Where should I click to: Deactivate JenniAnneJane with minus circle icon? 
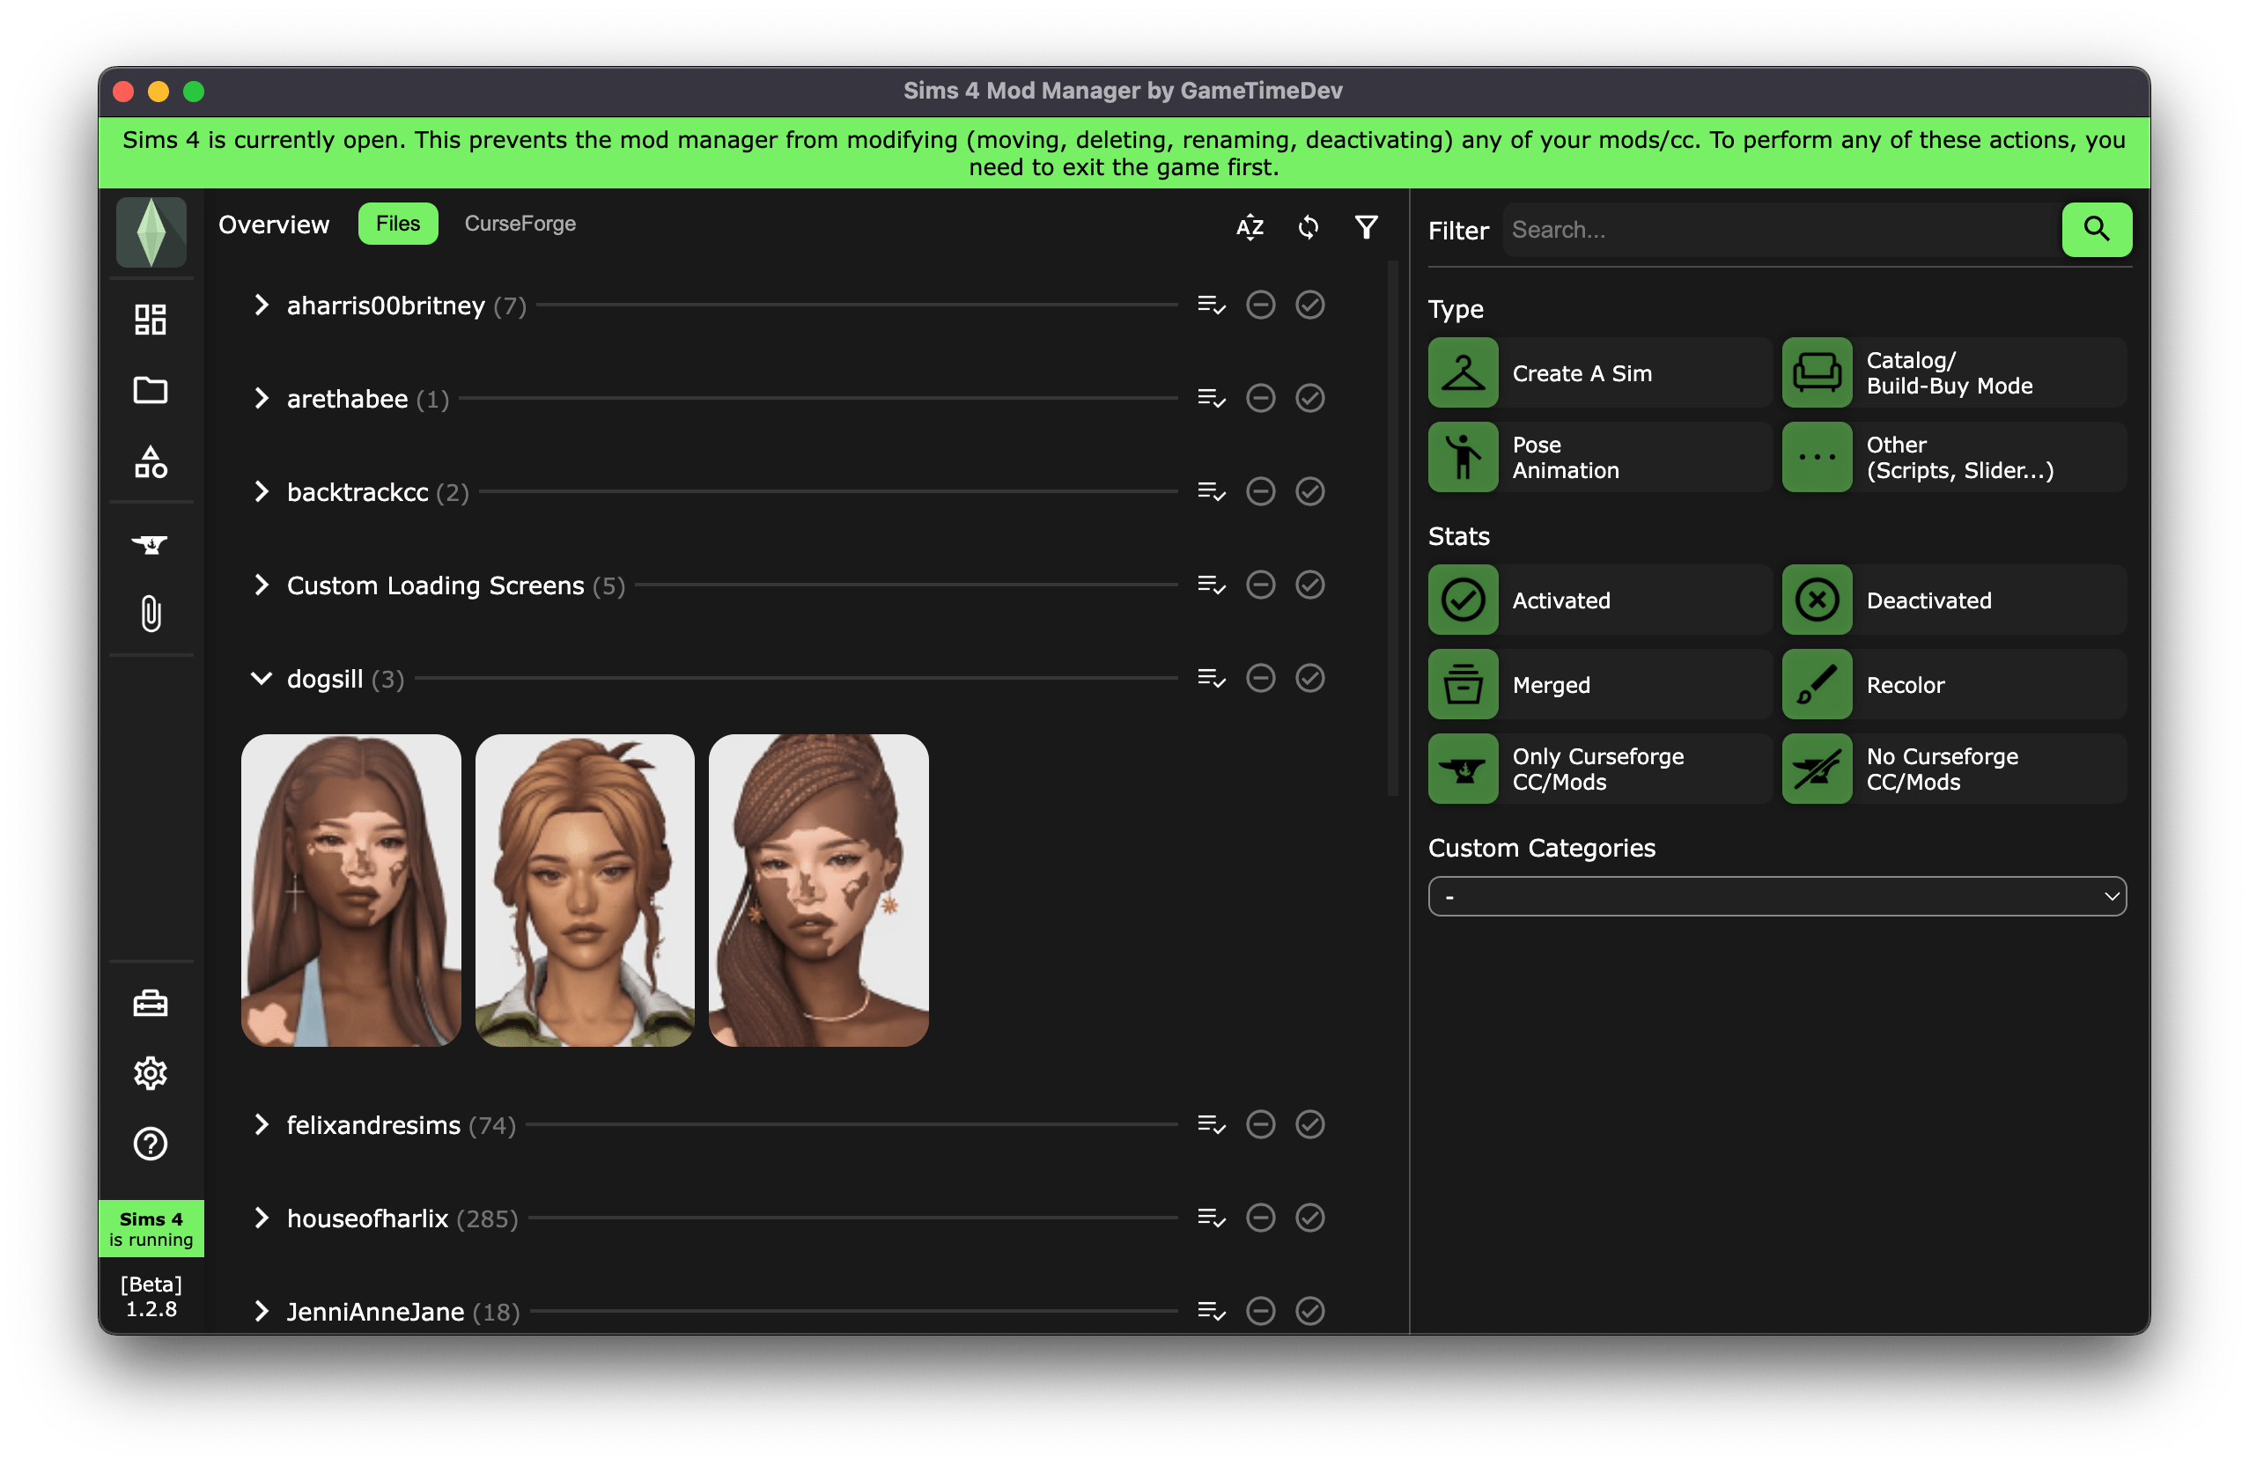pyautogui.click(x=1261, y=1312)
